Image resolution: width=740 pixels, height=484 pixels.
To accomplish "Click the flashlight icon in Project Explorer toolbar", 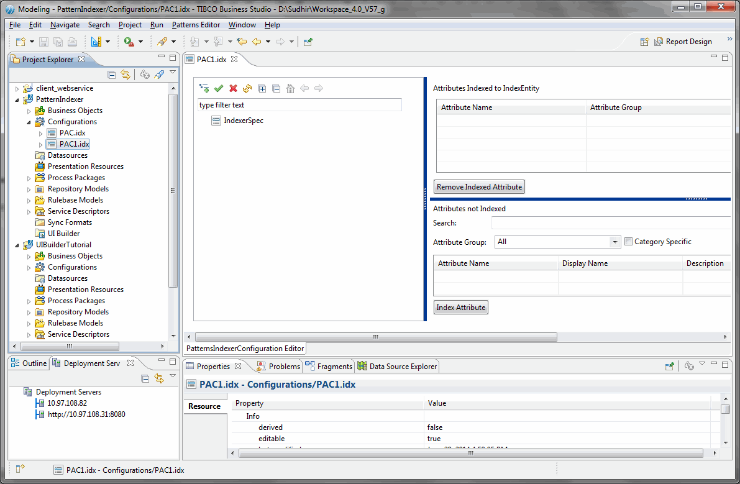I will click(x=160, y=75).
